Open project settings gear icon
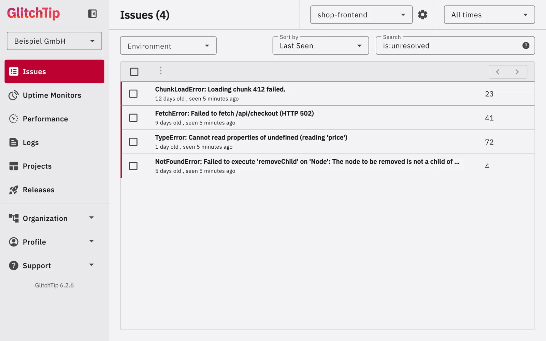 (422, 15)
